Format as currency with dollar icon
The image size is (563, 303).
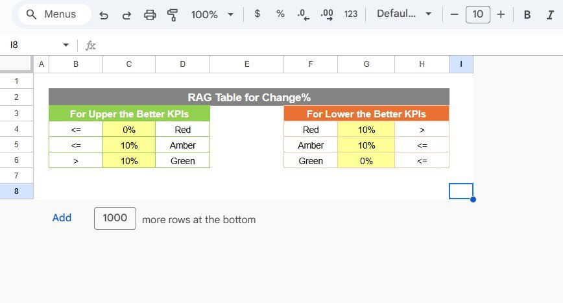coord(257,14)
